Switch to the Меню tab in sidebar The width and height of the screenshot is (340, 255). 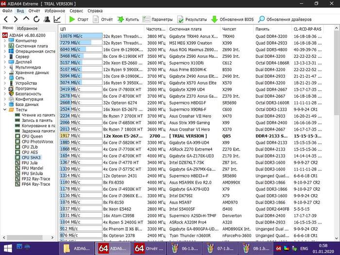tap(8, 28)
